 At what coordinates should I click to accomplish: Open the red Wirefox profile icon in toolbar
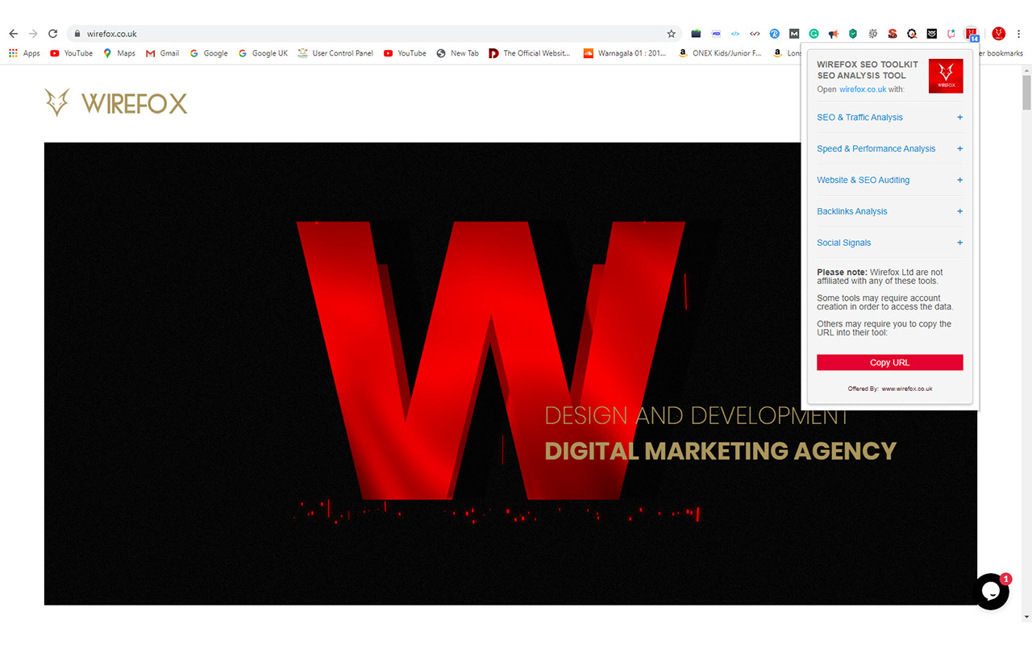coord(999,34)
